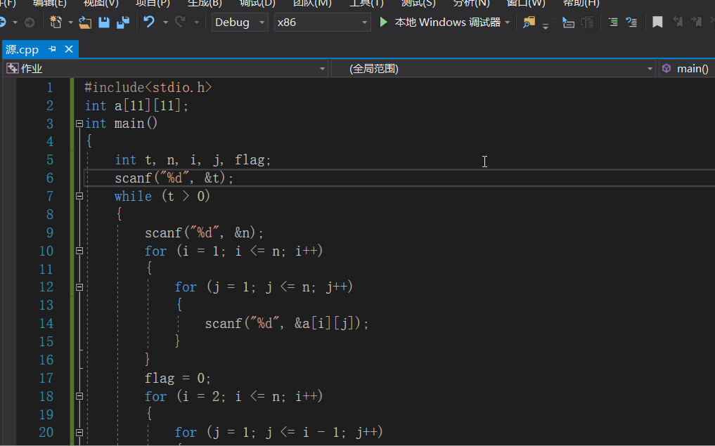This screenshot has height=446, width=715.
Task: Collapse the for loop on line 12
Action: pos(79,287)
